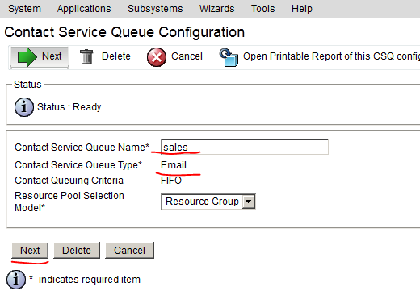Click the Resource Group dropdown arrow
The height and width of the screenshot is (295, 420).
pos(249,202)
